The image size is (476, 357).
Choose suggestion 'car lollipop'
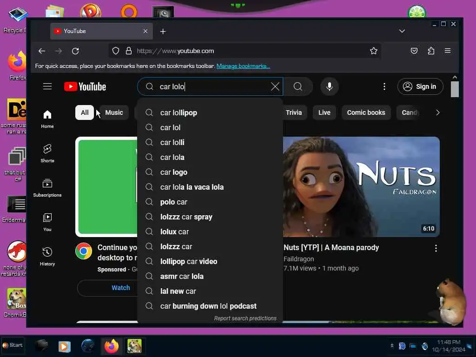210,112
